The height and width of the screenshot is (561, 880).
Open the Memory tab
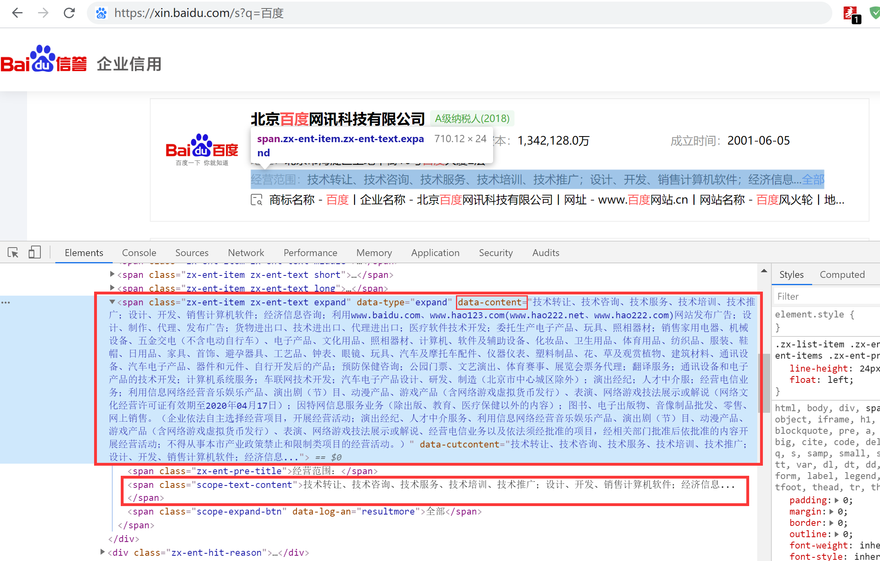pyautogui.click(x=374, y=253)
